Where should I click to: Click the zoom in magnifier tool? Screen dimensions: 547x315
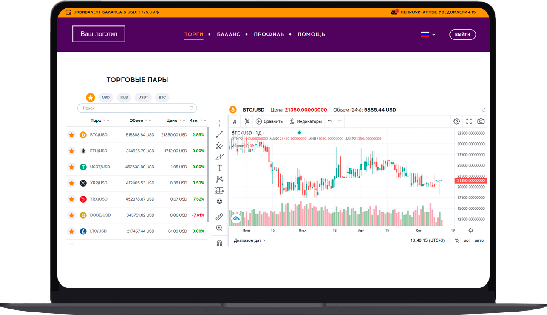coord(219,228)
